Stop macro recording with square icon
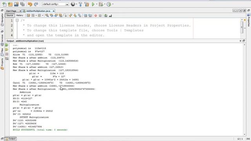The height and width of the screenshot is (141, 251). (x=100, y=16)
